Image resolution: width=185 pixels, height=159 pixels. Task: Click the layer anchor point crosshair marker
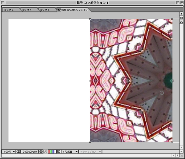(162, 93)
